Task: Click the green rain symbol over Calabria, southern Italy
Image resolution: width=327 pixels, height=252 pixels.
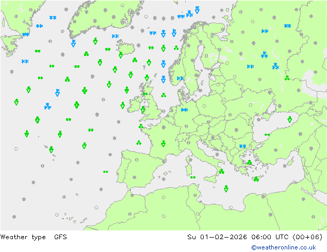Action: pyautogui.click(x=222, y=171)
